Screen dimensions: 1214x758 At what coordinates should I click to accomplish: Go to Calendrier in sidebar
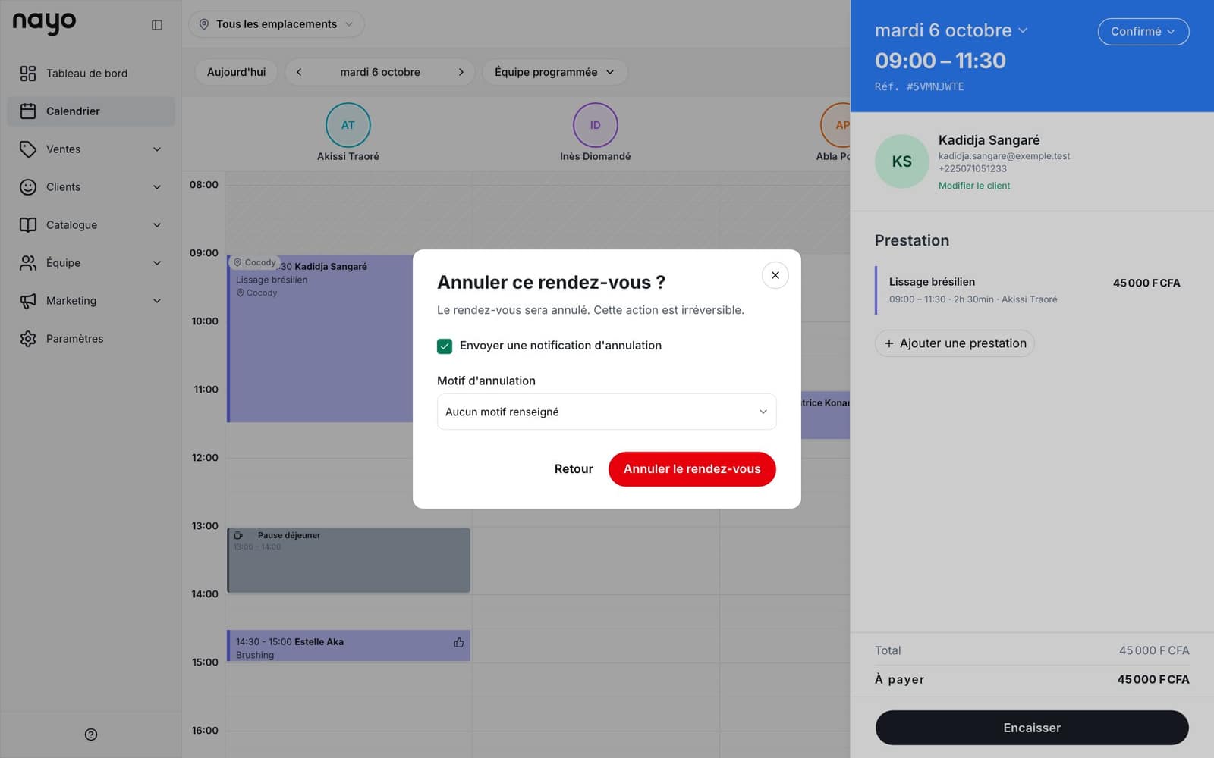[x=91, y=111]
